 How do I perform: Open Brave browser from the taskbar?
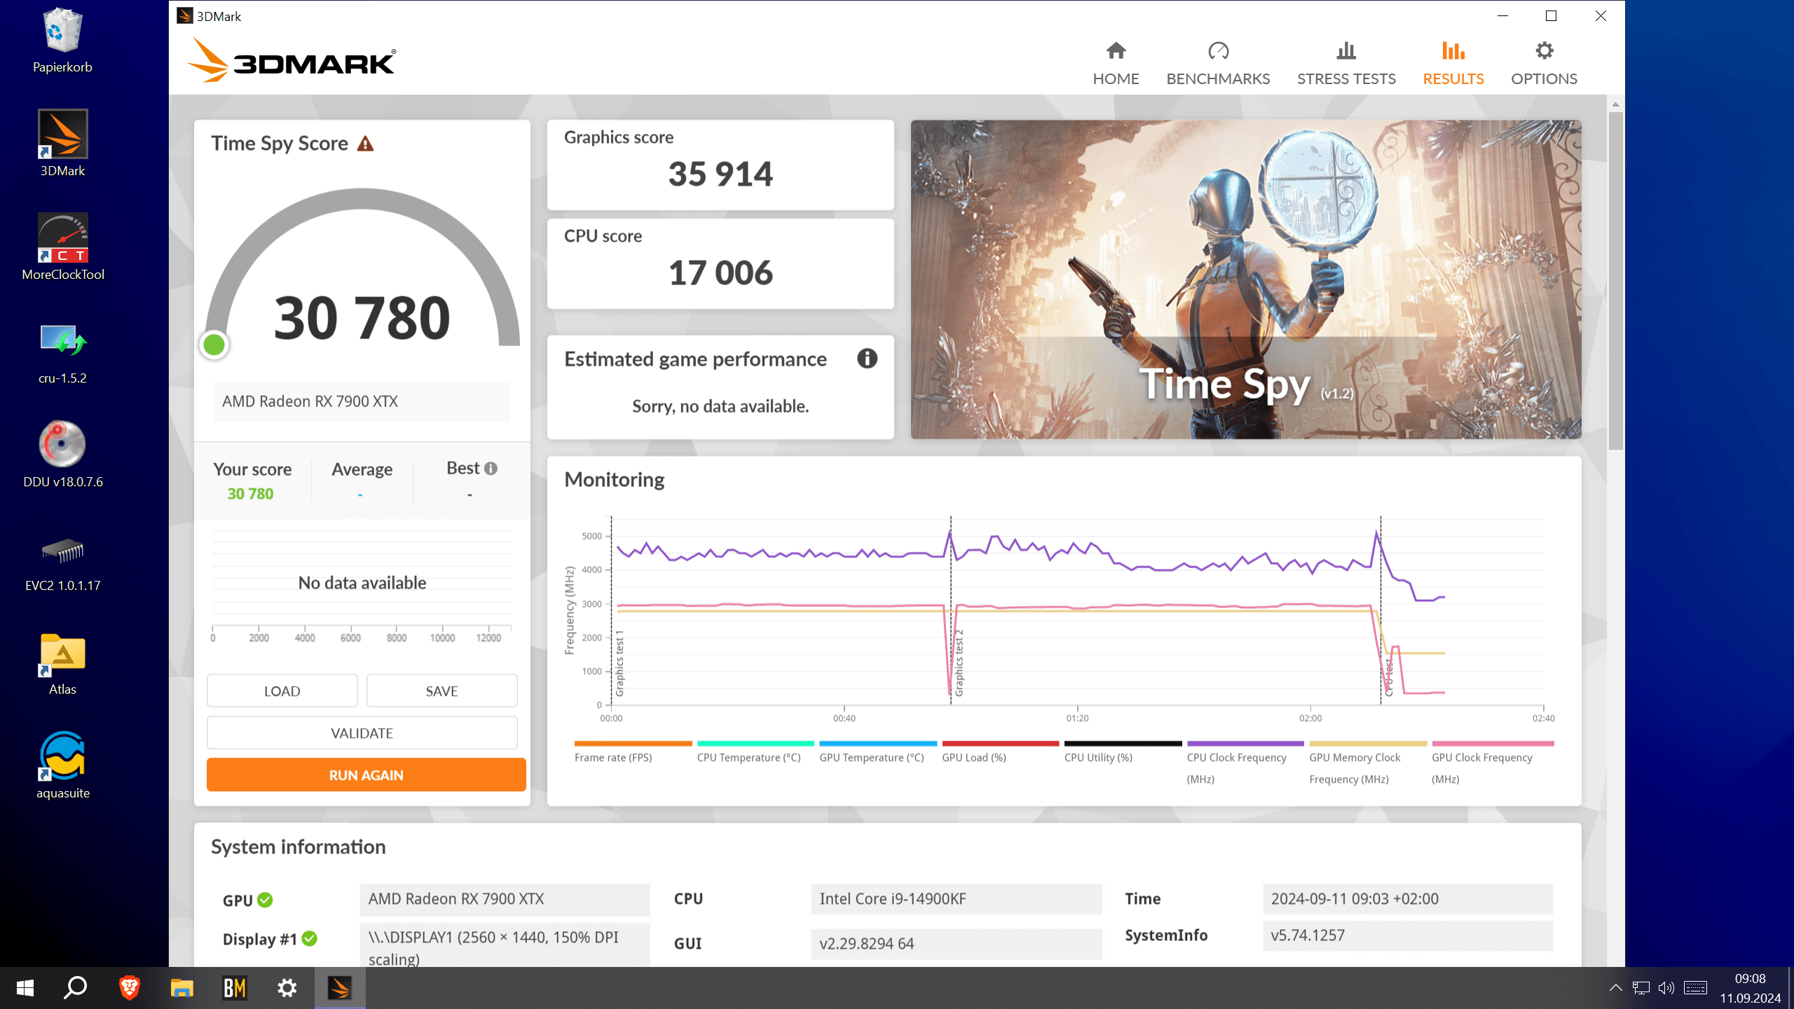[x=129, y=988]
